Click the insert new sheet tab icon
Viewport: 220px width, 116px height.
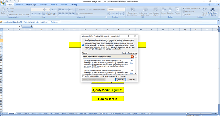pos(149,113)
